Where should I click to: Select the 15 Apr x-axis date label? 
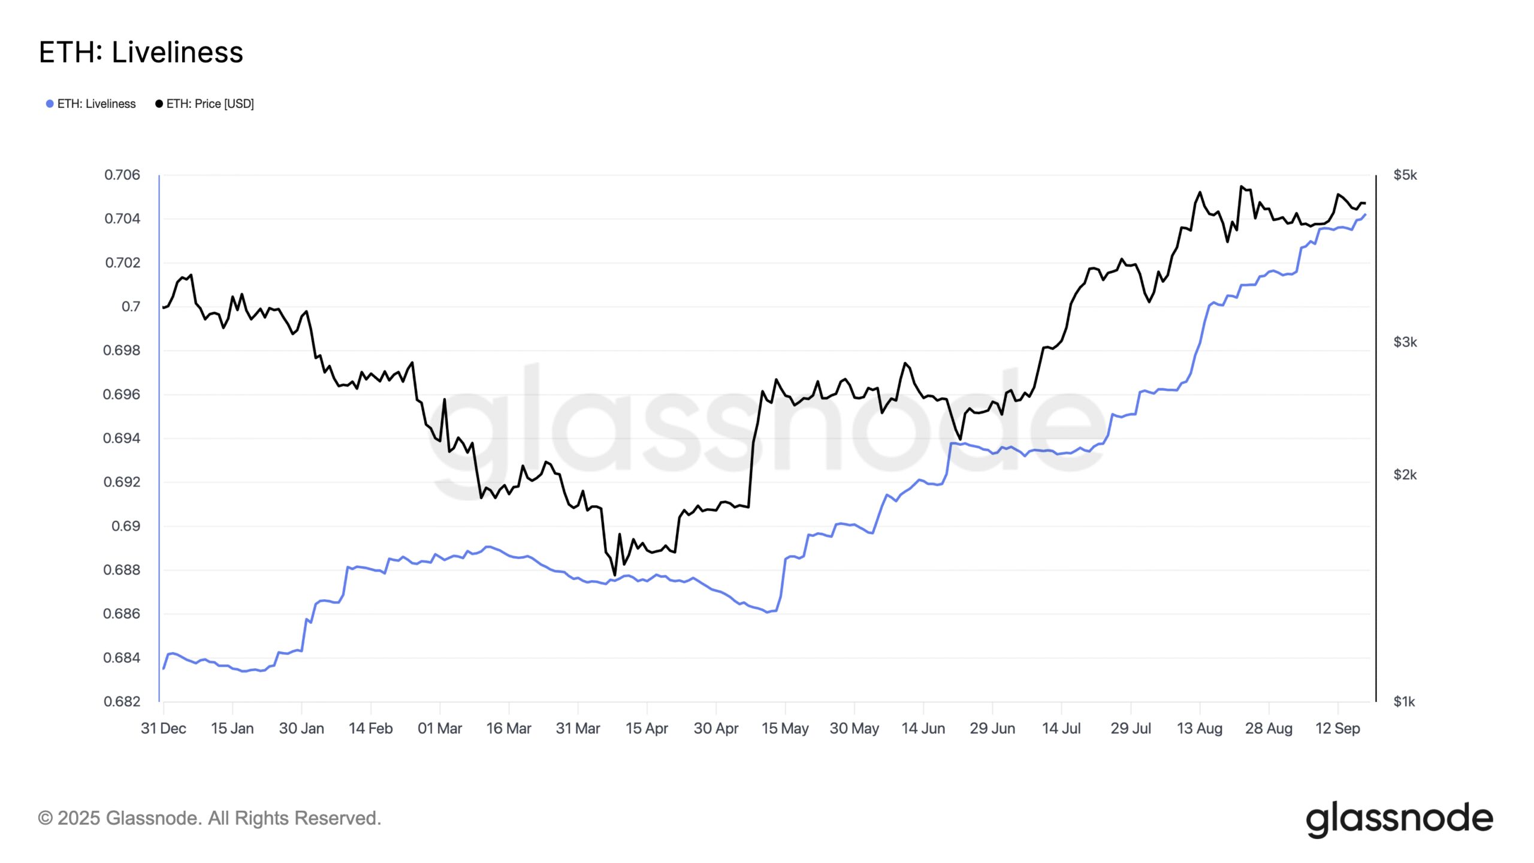pos(647,728)
